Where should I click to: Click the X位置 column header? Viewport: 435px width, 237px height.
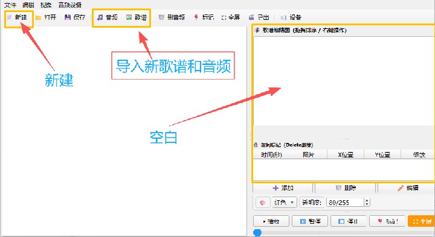[346, 154]
